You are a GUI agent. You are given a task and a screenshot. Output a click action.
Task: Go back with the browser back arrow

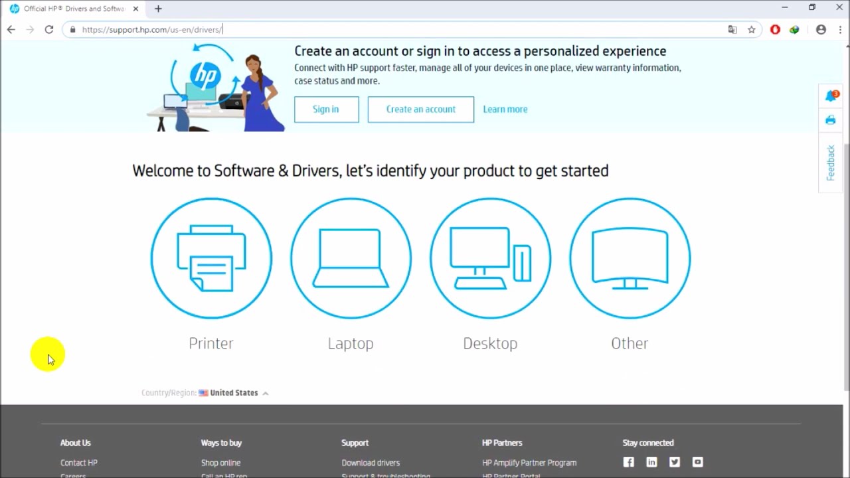11,29
